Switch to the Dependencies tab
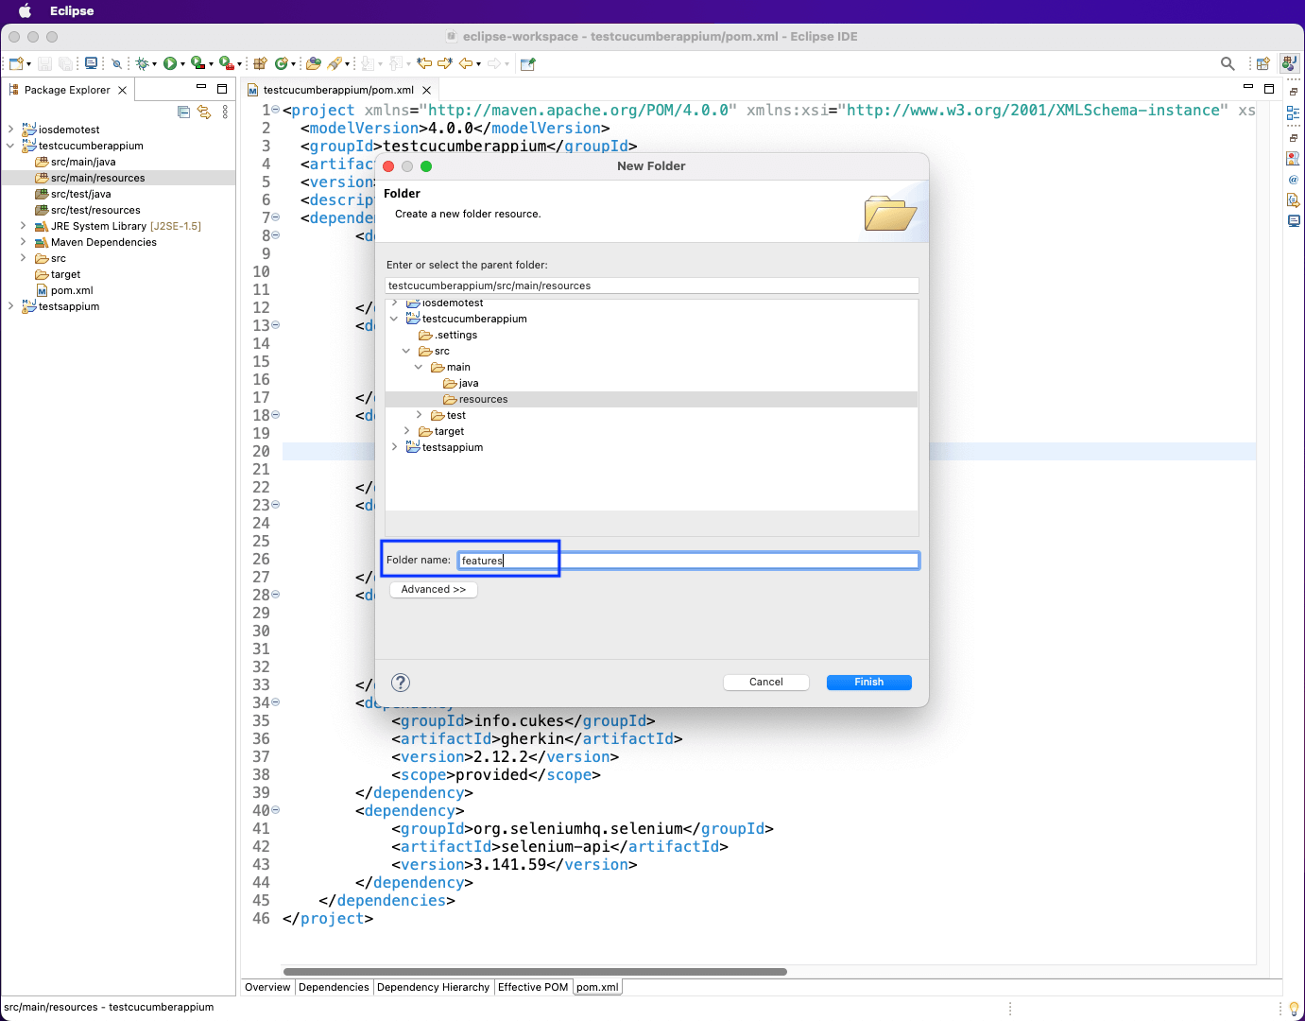 coord(334,987)
